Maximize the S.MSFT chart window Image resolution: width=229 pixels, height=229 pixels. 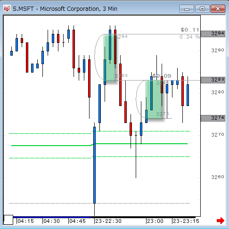coord(202,9)
